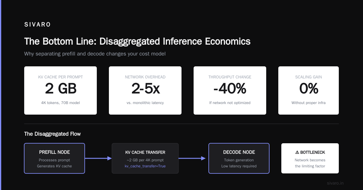This screenshot has width=363, height=190.
Task: Click the KV CACHE TRANSFER box
Action: click(x=145, y=158)
